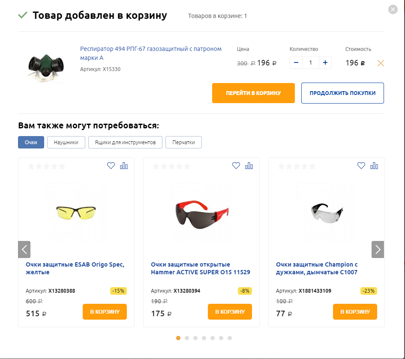Compare Champion C1007 glasses via chart icon
The image size is (405, 359).
(374, 166)
